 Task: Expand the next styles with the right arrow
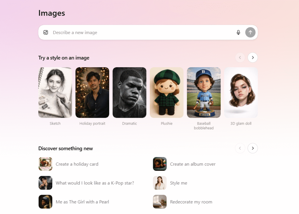coord(253,58)
